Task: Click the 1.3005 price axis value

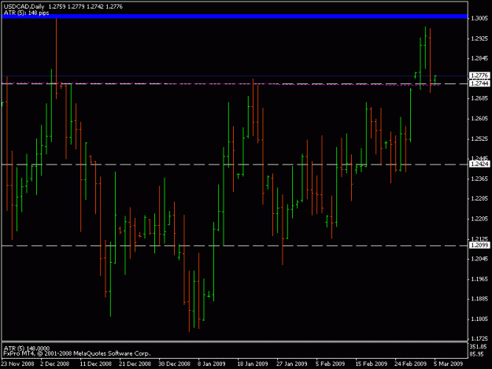Action: click(x=479, y=19)
